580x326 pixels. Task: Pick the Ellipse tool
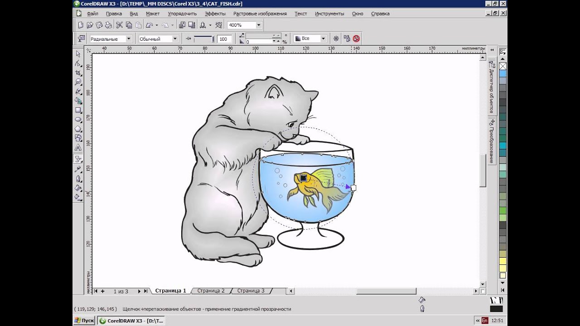(x=78, y=120)
